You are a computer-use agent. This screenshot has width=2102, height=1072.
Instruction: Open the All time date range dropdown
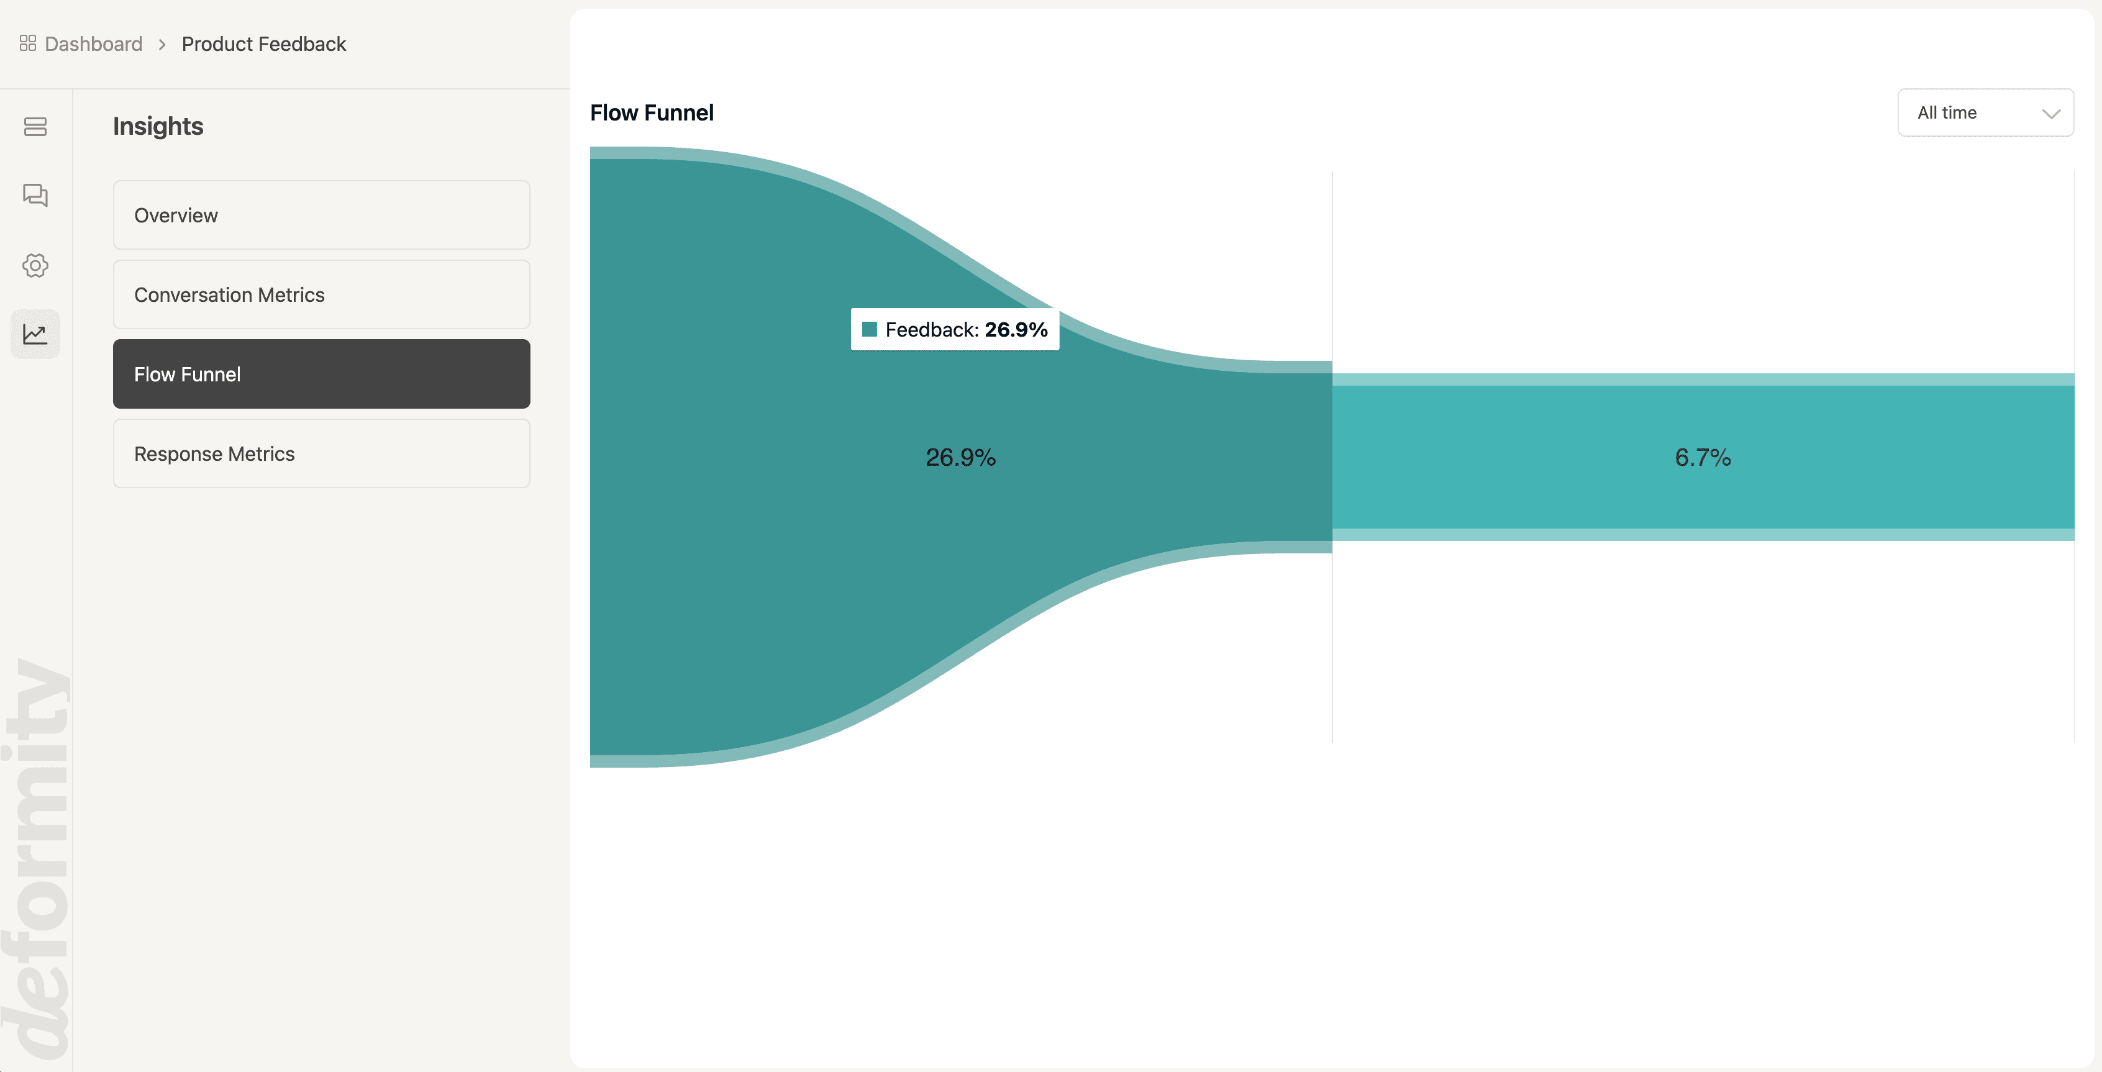click(1986, 112)
